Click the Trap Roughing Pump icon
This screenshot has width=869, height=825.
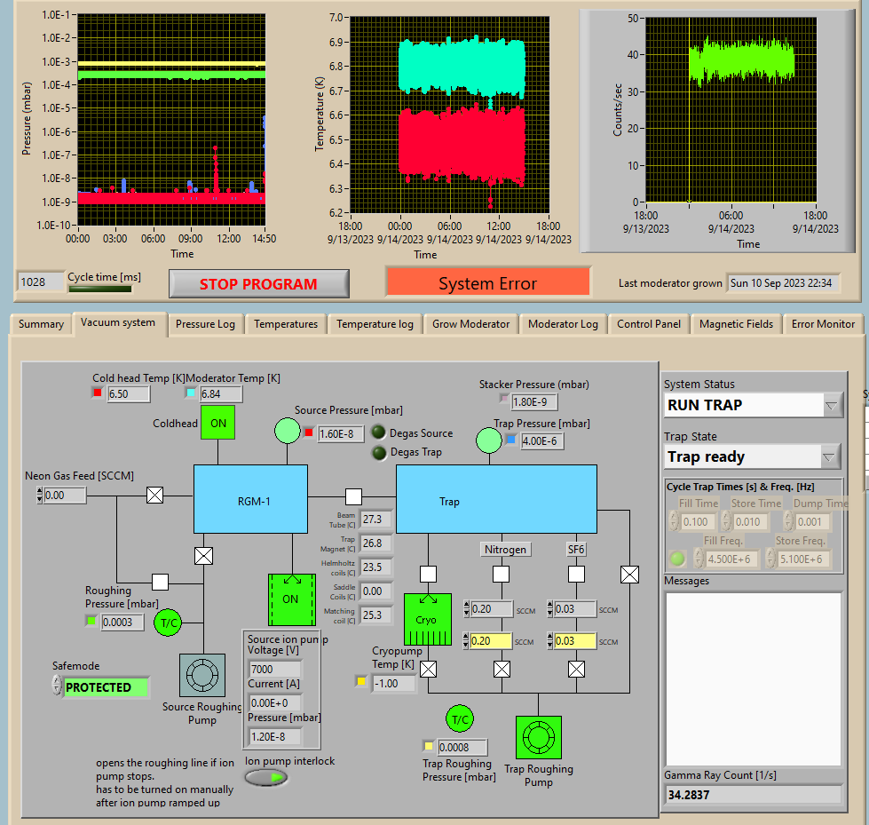click(x=538, y=738)
